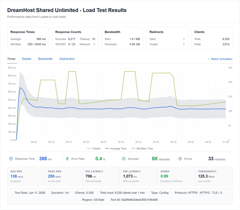Click the Sent value 1.41 MB
Image resolution: width=240 pixels, height=210 pixels.
click(134, 39)
